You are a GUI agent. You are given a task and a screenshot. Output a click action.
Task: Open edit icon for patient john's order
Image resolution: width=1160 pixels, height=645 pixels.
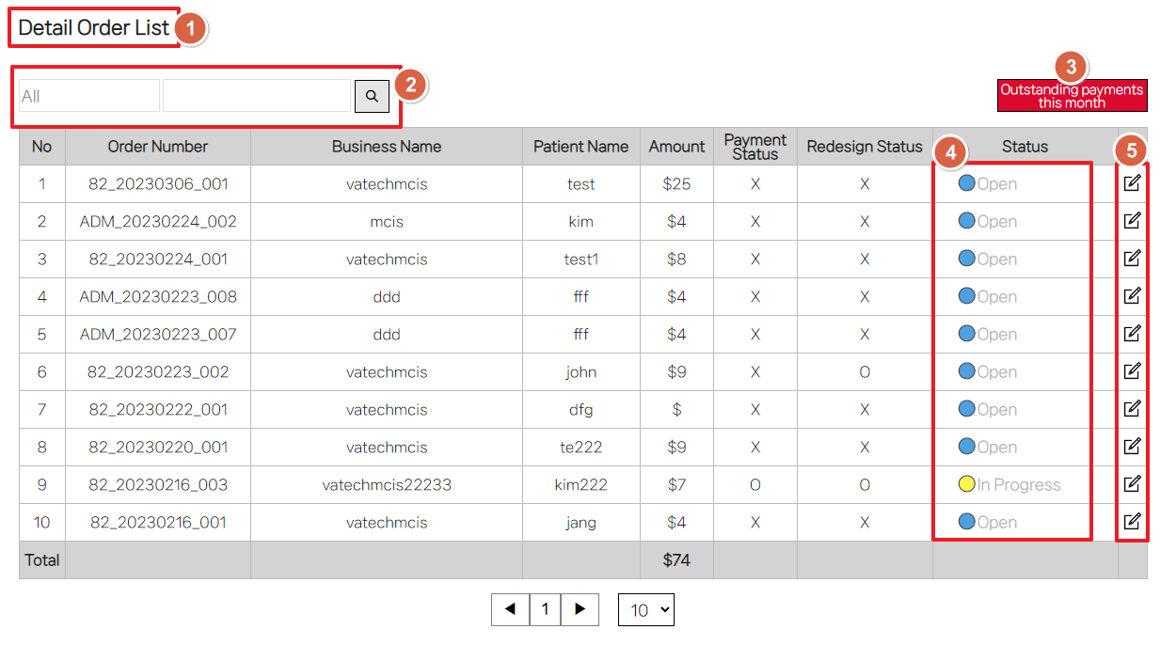(x=1132, y=371)
